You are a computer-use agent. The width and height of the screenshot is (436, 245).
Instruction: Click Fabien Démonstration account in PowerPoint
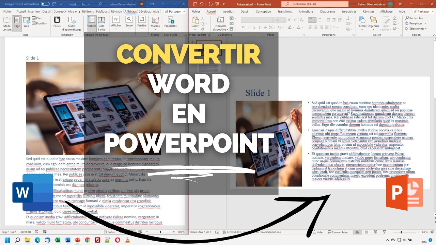375,4
